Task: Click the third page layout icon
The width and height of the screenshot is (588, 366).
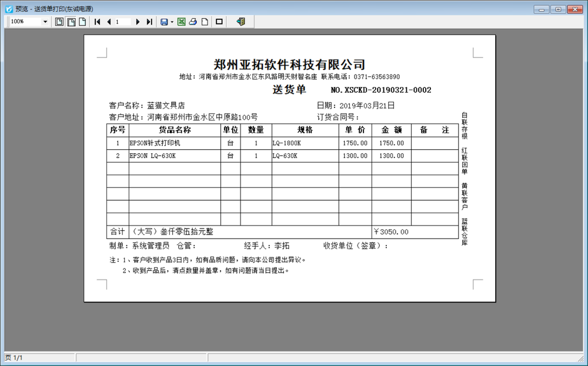Action: click(x=82, y=22)
